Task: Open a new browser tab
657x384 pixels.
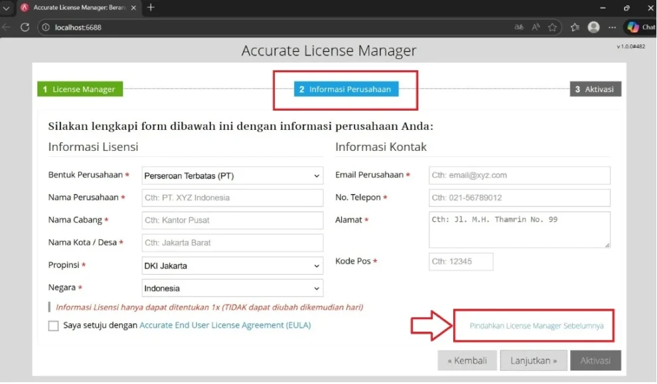Action: pos(151,7)
